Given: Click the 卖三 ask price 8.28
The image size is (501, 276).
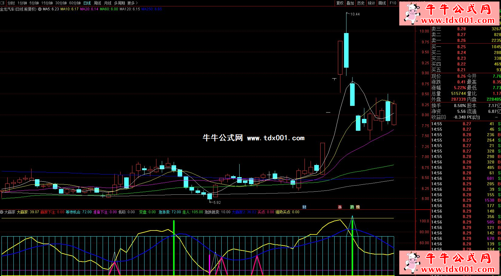Looking at the screenshot, I should pos(462,29).
